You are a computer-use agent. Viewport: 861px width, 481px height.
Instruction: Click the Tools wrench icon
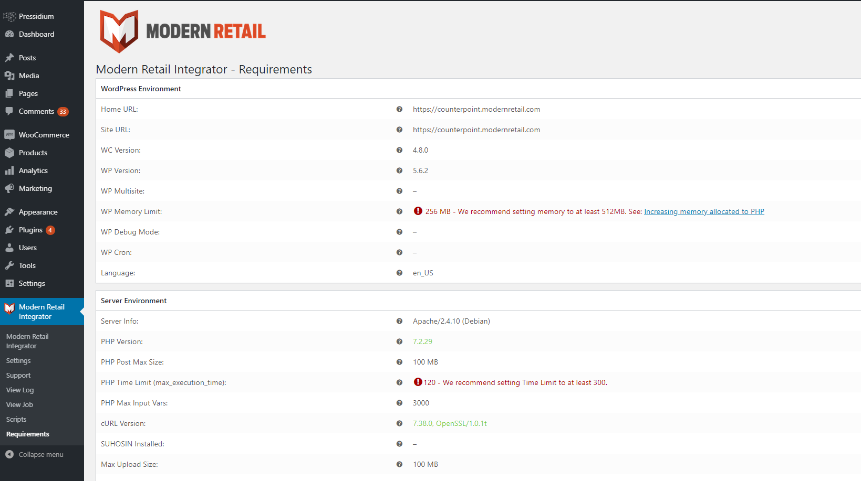(9, 265)
